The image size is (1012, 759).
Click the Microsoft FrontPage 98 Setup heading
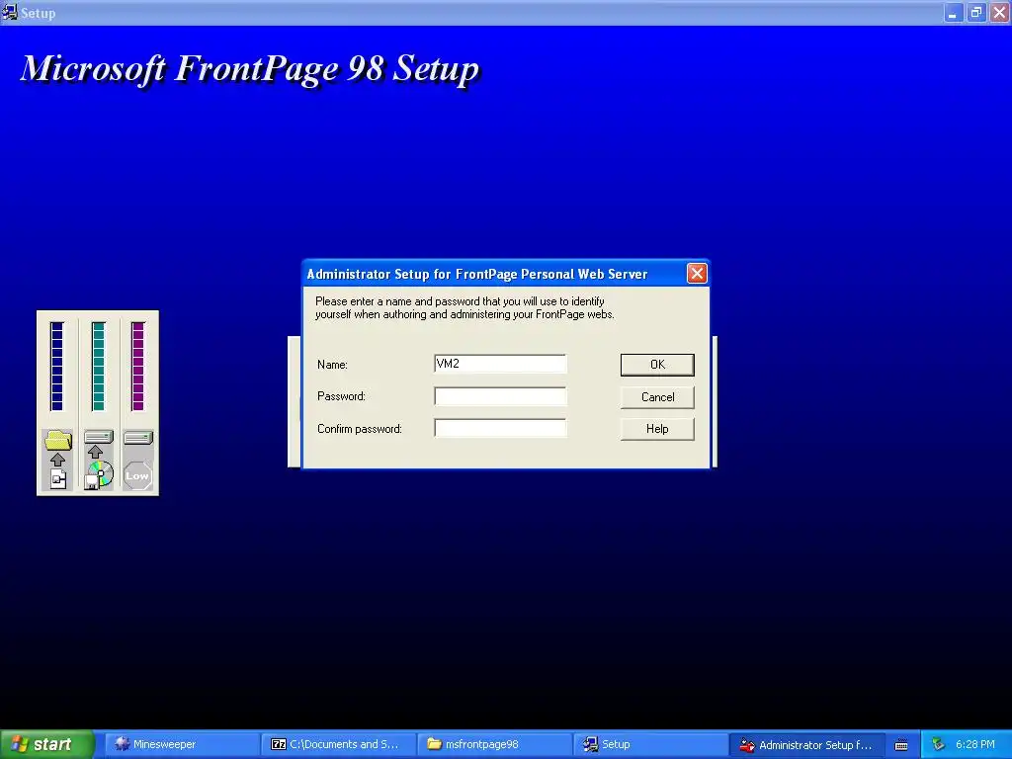pyautogui.click(x=250, y=68)
